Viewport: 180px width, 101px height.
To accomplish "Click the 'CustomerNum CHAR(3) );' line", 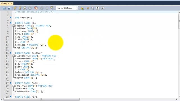I will click(x=29, y=91).
